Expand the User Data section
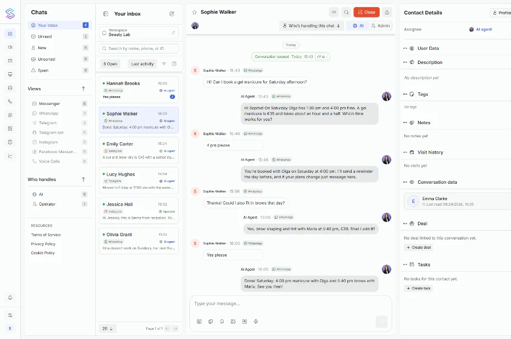The height and width of the screenshot is (339, 511). [428, 48]
